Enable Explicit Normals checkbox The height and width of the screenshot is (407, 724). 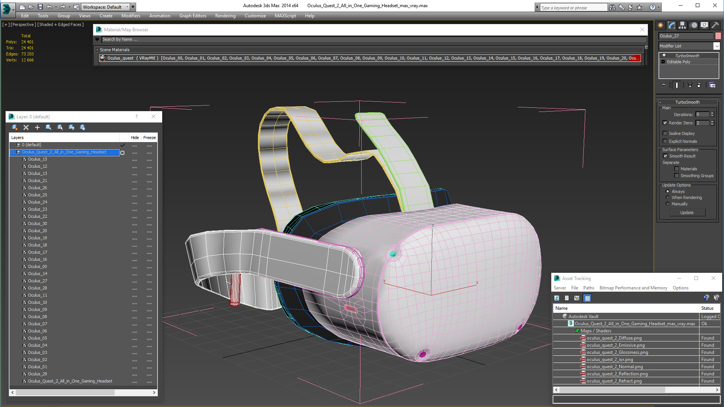click(665, 141)
